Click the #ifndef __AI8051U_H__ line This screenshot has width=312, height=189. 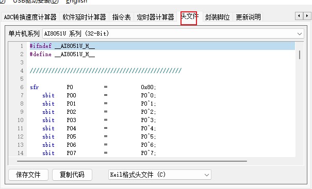click(x=162, y=46)
